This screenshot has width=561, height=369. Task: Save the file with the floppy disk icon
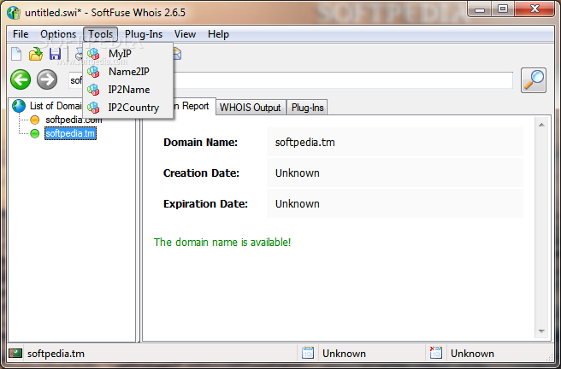pyautogui.click(x=55, y=54)
